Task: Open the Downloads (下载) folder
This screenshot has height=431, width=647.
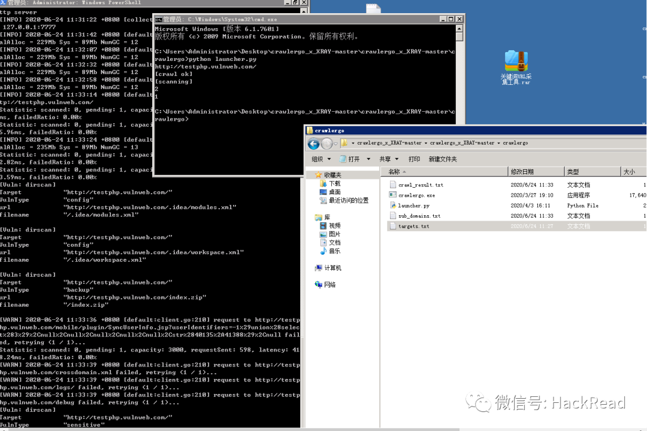Action: pos(334,184)
